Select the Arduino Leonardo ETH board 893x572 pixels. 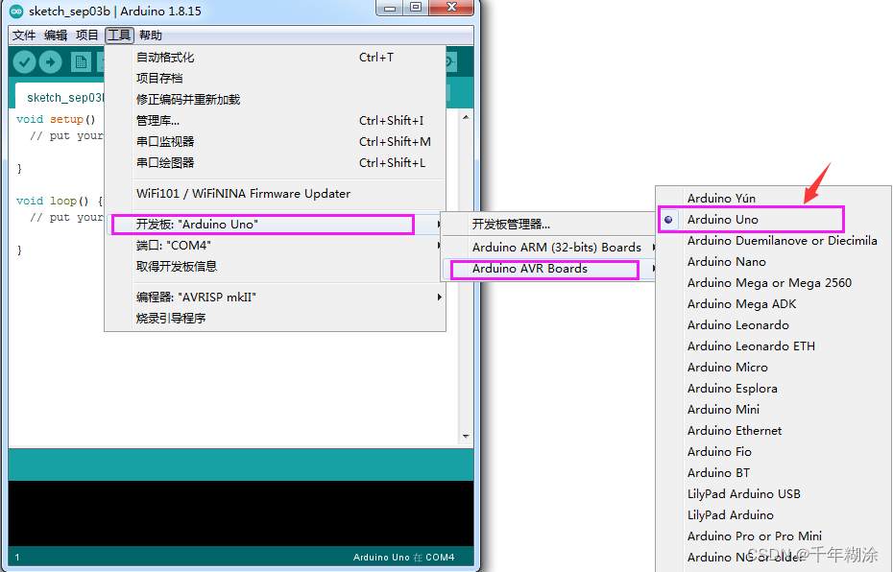pos(773,346)
